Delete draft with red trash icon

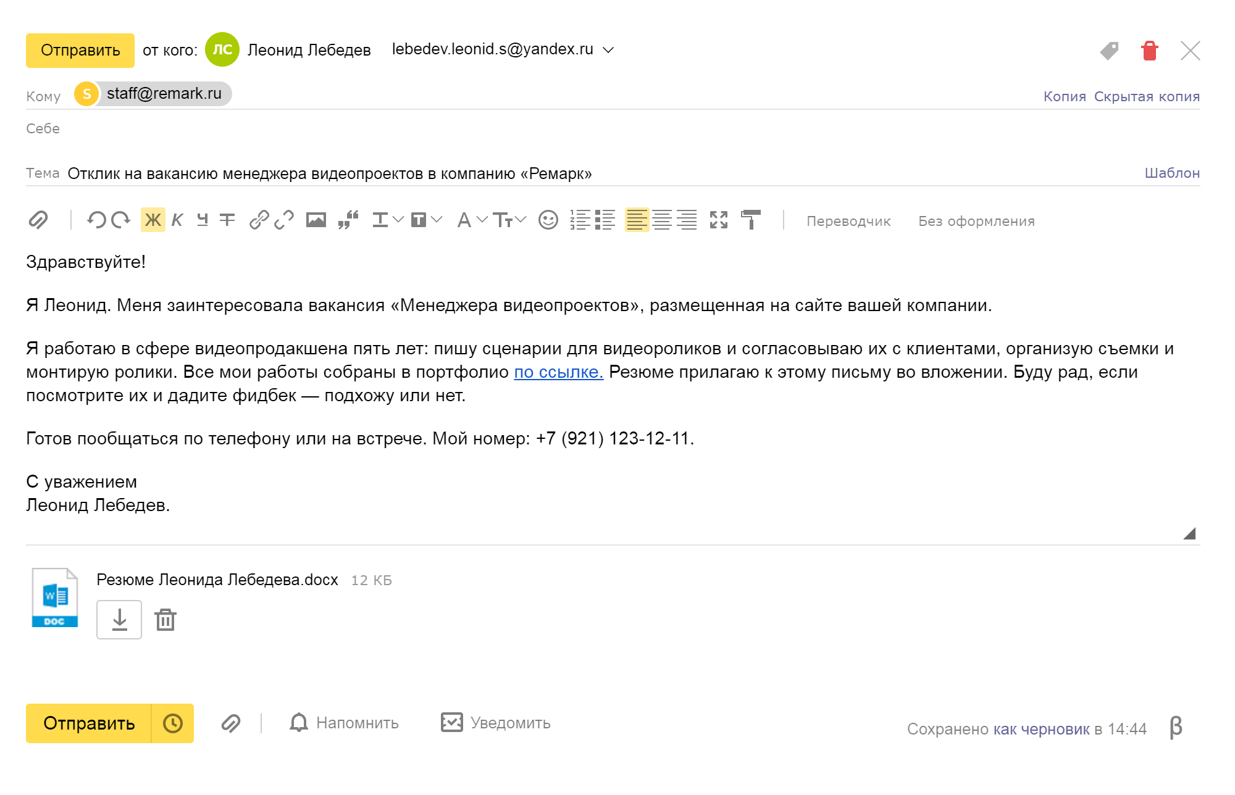point(1149,51)
